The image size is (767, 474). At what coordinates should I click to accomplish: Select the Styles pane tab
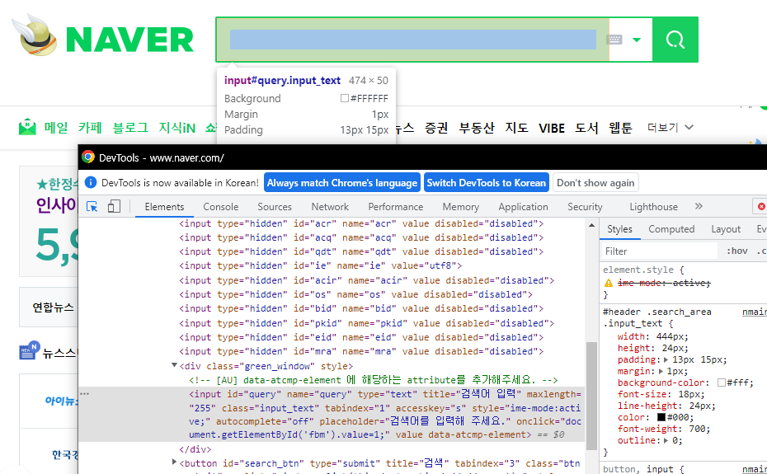[619, 229]
